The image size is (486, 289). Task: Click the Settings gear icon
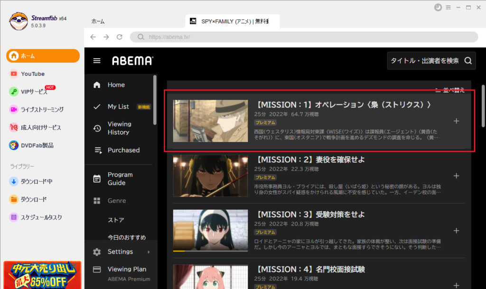click(97, 252)
